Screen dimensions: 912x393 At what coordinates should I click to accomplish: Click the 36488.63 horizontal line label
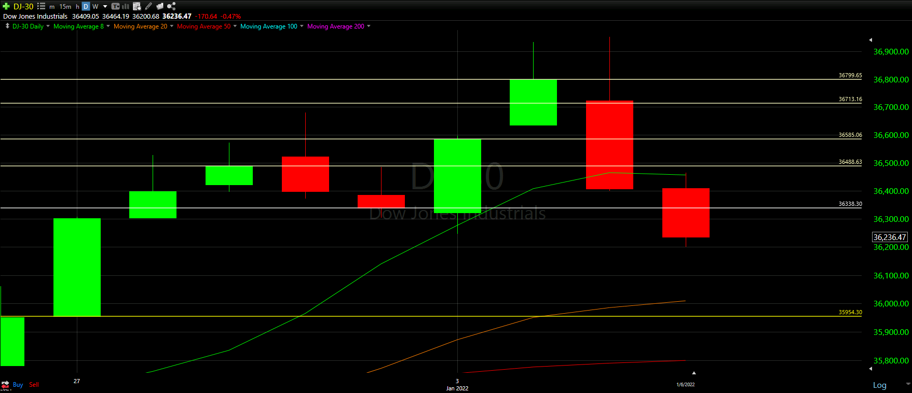click(850, 162)
